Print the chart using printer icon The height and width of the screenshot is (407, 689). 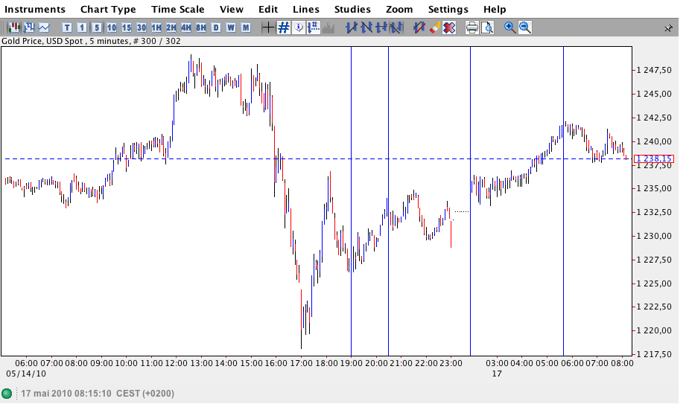[x=472, y=28]
